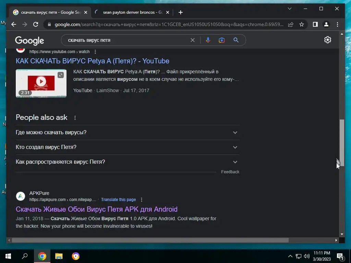
Task: Click the https://www.youtube.com › watch URL text
Action: pyautogui.click(x=59, y=52)
